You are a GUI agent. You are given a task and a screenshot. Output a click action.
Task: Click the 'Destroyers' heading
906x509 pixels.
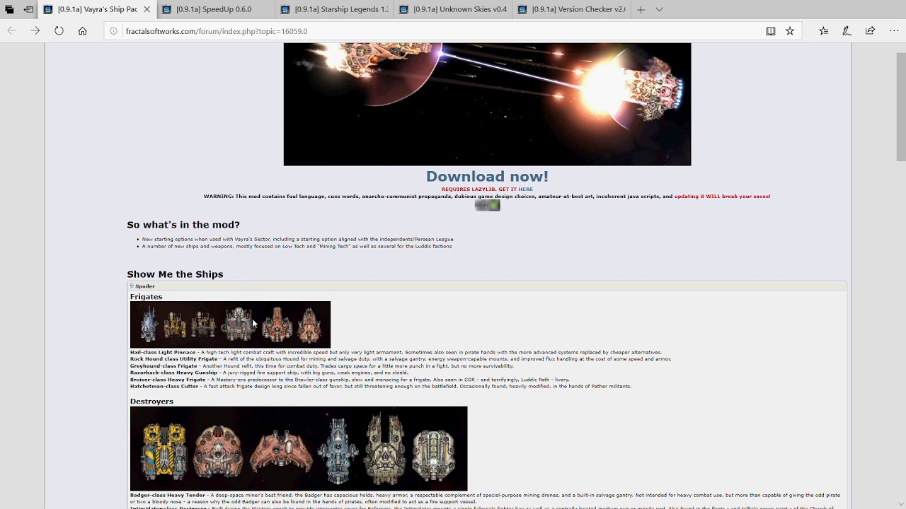(x=151, y=402)
